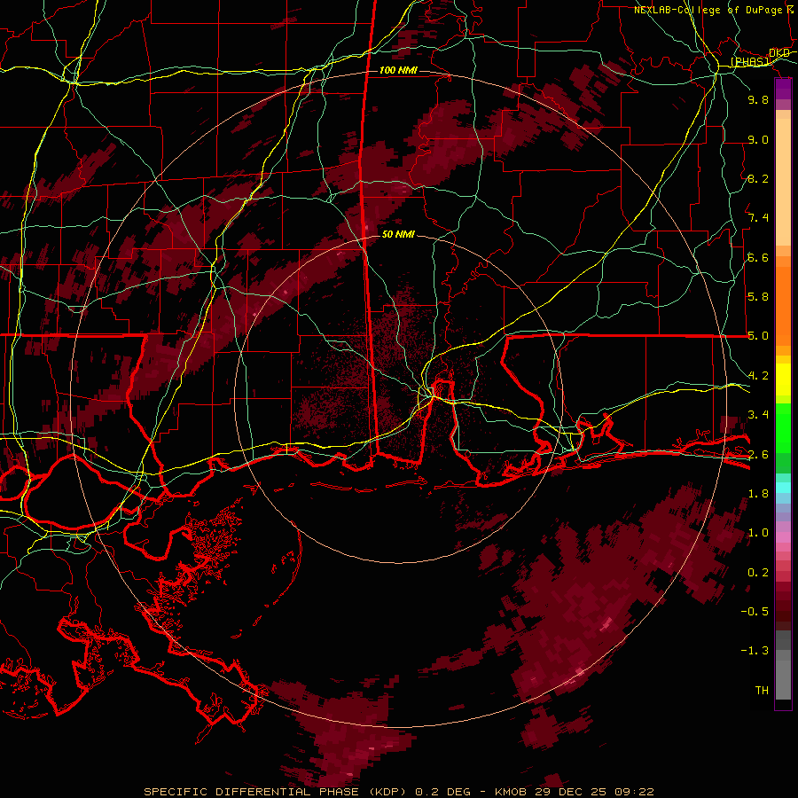The width and height of the screenshot is (798, 798).
Task: Click the 9.8 value on color scale
Action: pyautogui.click(x=758, y=99)
